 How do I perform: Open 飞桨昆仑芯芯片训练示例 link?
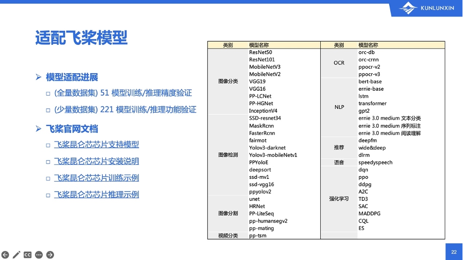[96, 178]
